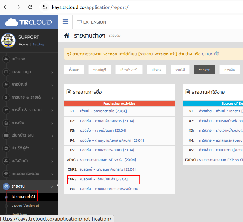Expand แผงควบคุม submenu chevron
Viewport: 243px width, 222px height.
52,73
